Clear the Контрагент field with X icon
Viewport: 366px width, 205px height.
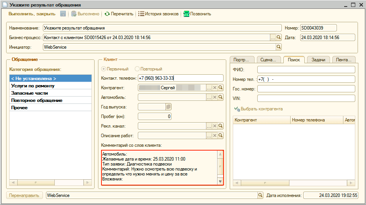coord(215,88)
